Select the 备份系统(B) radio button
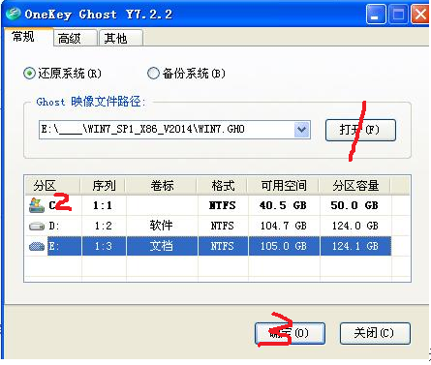The width and height of the screenshot is (431, 365). click(153, 74)
